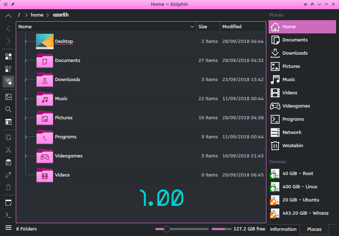Open 40 GiB - Root device

302,174
